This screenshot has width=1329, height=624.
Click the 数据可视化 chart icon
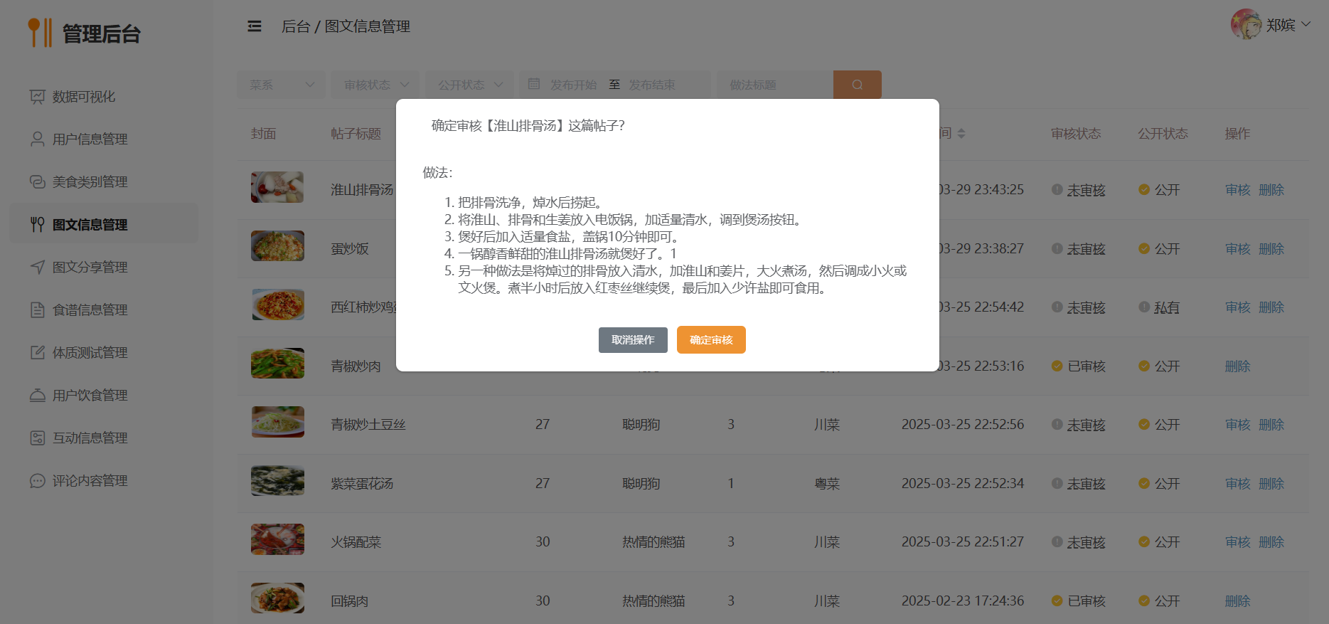pyautogui.click(x=37, y=97)
